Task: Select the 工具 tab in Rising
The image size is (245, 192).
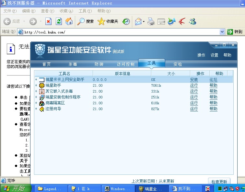Action: click(152, 63)
